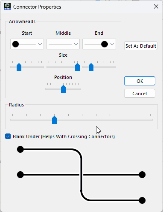Open the Middle arrowhead dropdown

tap(63, 44)
